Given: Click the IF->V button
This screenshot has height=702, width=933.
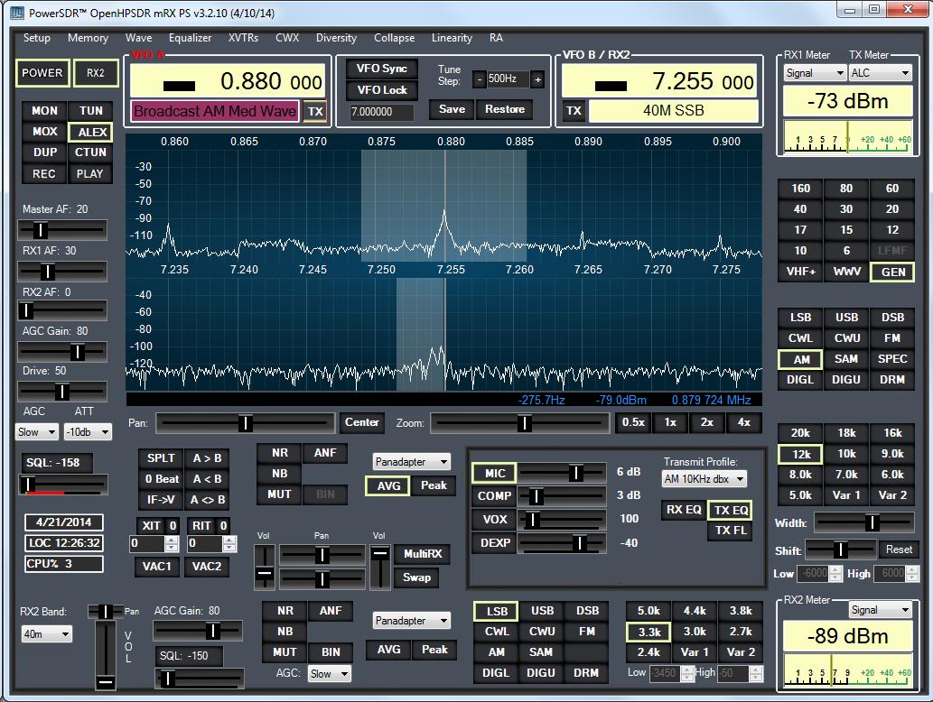Looking at the screenshot, I should [x=161, y=500].
